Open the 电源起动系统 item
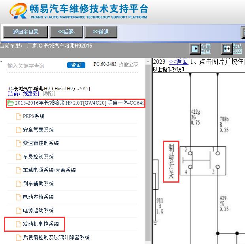 tap(38, 210)
